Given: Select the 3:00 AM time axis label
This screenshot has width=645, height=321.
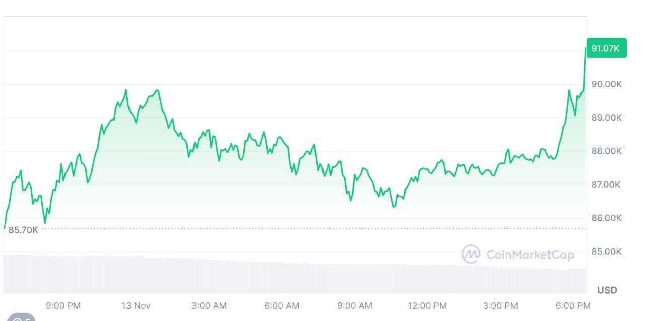Looking at the screenshot, I should click(x=209, y=306).
